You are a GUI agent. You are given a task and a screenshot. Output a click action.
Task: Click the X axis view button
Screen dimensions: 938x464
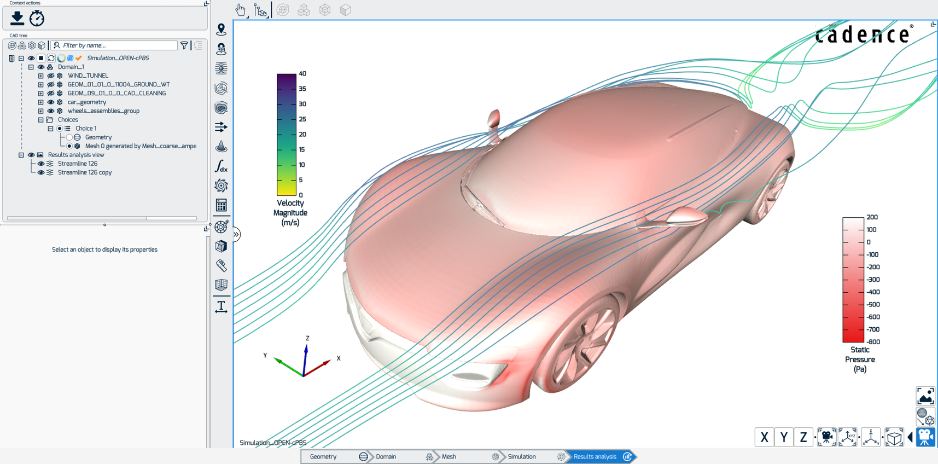point(764,438)
